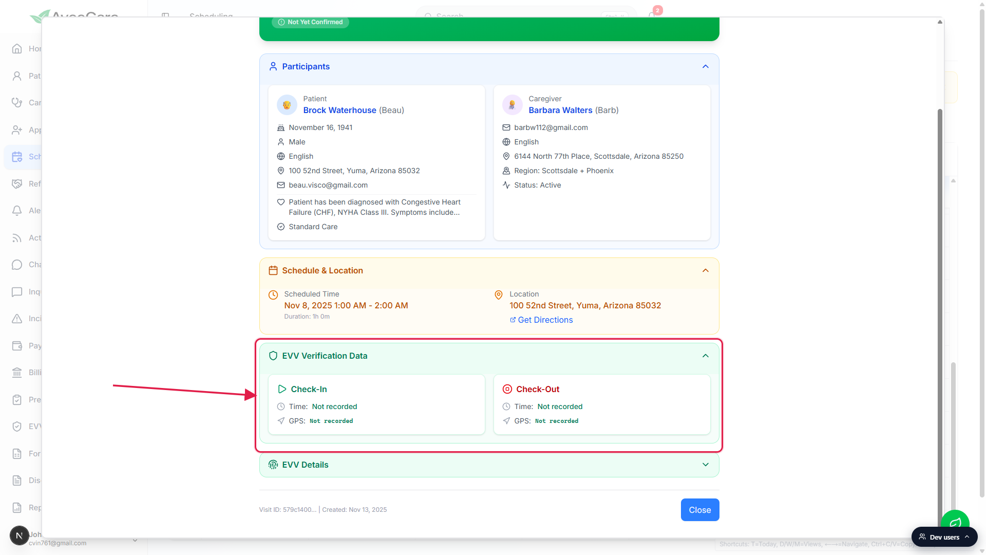Click caregiver email barbw112@gmail.com

[551, 127]
